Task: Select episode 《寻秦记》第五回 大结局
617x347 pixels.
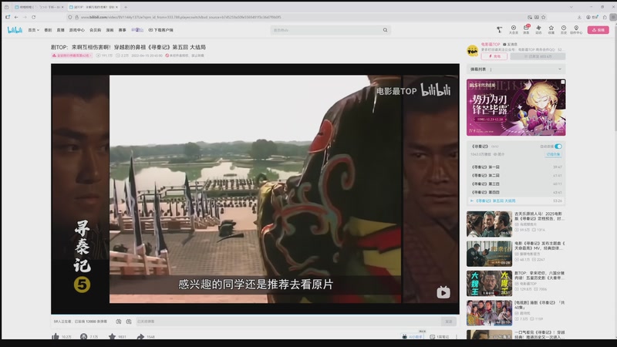Action: tap(516, 200)
